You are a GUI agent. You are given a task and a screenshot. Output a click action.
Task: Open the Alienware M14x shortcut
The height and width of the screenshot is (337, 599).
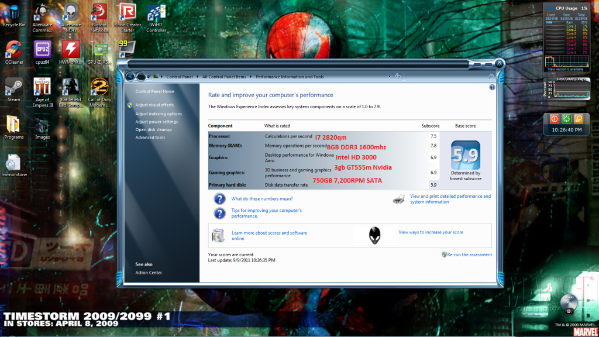tap(71, 18)
